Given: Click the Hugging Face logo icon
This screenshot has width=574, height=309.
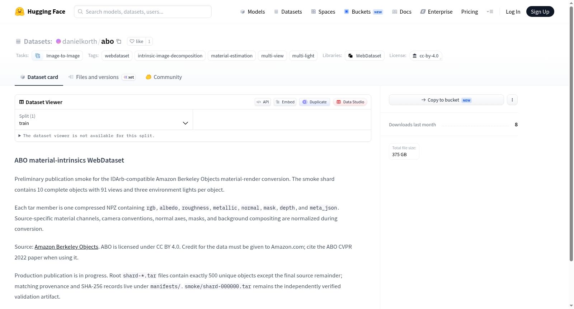Looking at the screenshot, I should tap(20, 11).
